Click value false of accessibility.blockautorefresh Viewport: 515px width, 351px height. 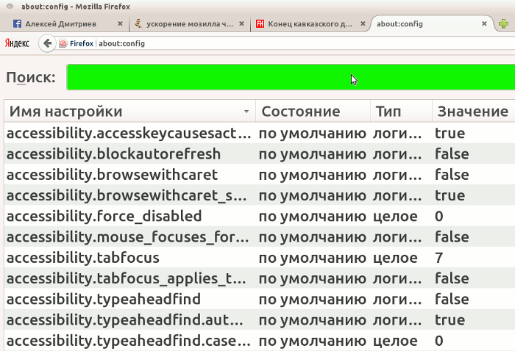click(452, 153)
